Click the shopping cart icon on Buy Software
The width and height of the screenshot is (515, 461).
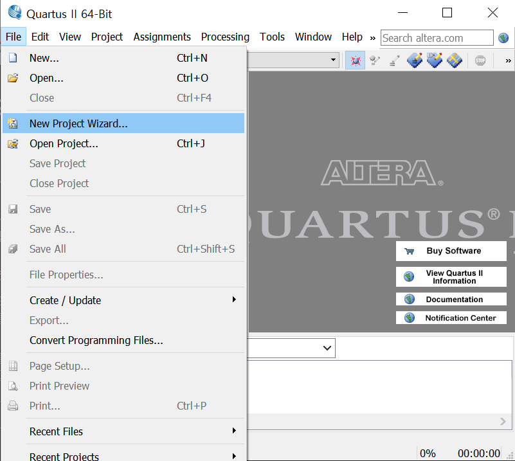click(x=410, y=251)
